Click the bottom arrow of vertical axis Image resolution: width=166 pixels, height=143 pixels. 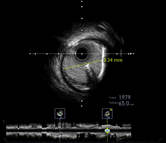coord(82,106)
